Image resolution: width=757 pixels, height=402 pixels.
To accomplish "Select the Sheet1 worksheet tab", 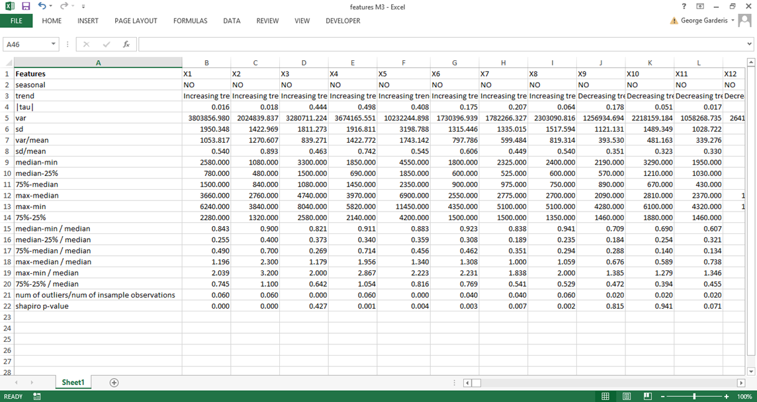I will [x=73, y=382].
